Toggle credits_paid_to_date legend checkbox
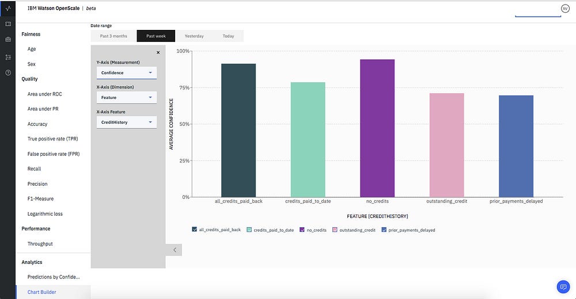Screen dimensions: 576x299 click(x=249, y=229)
